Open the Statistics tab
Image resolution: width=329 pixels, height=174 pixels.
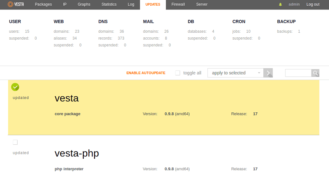[x=109, y=5]
